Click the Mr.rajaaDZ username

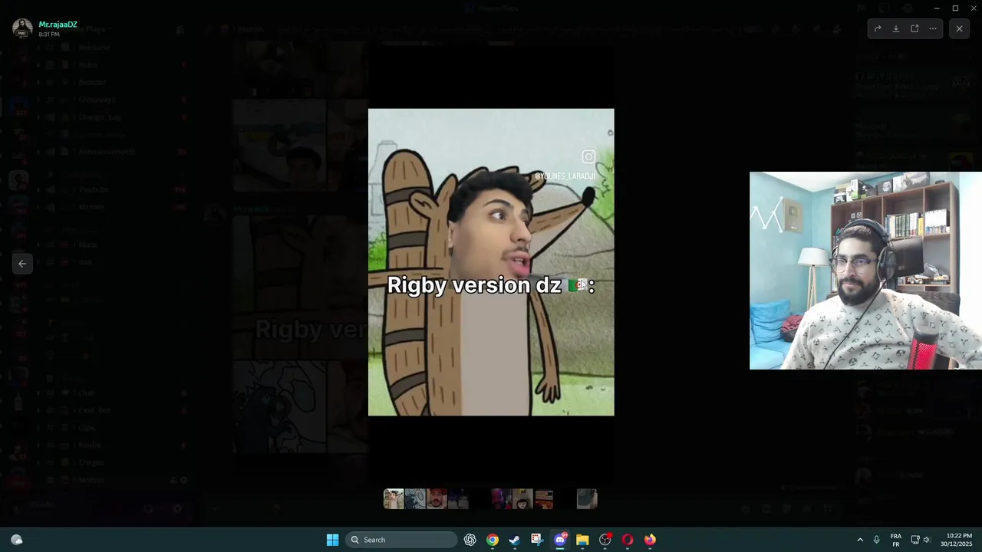pos(58,25)
